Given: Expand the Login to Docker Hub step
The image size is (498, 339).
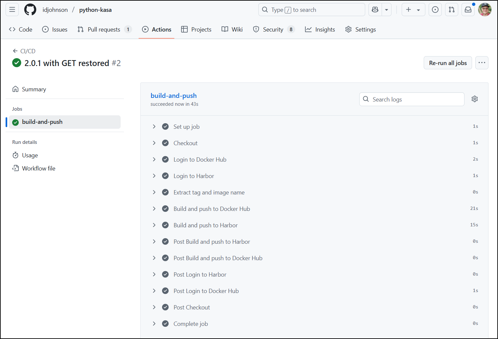Looking at the screenshot, I should (x=154, y=159).
